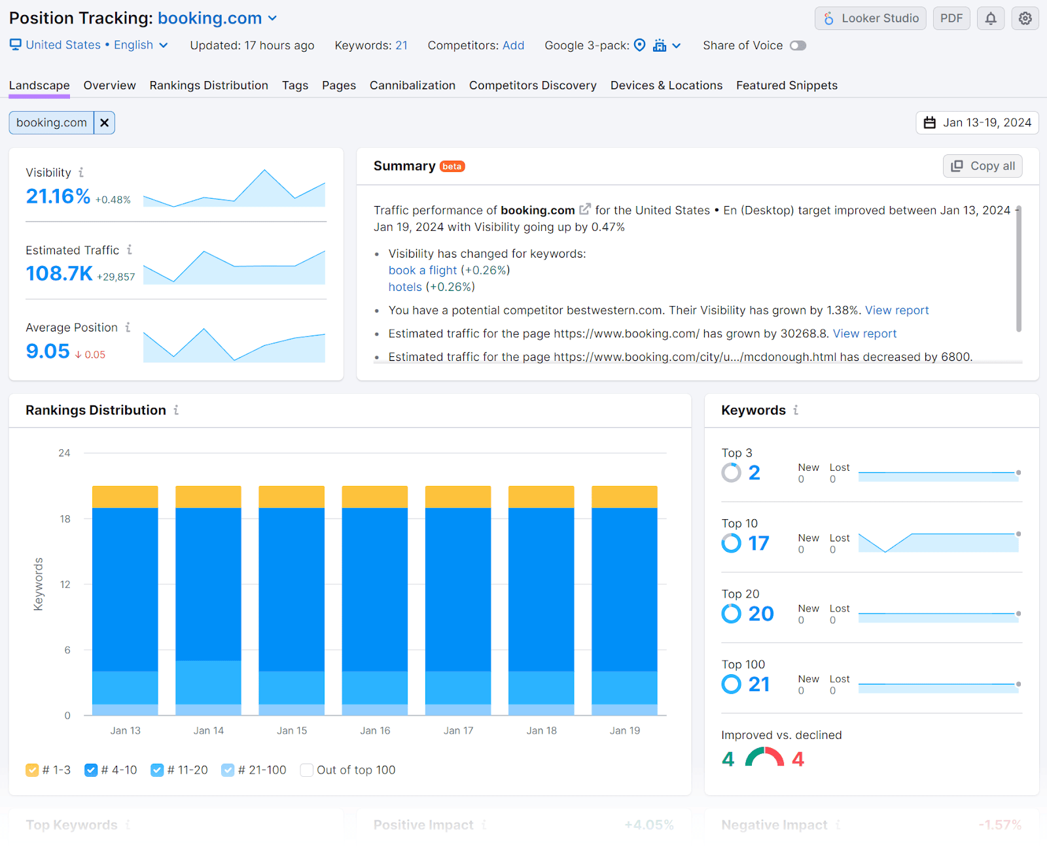Switch to the Cannibalization tab
This screenshot has height=854, width=1047.
[412, 85]
